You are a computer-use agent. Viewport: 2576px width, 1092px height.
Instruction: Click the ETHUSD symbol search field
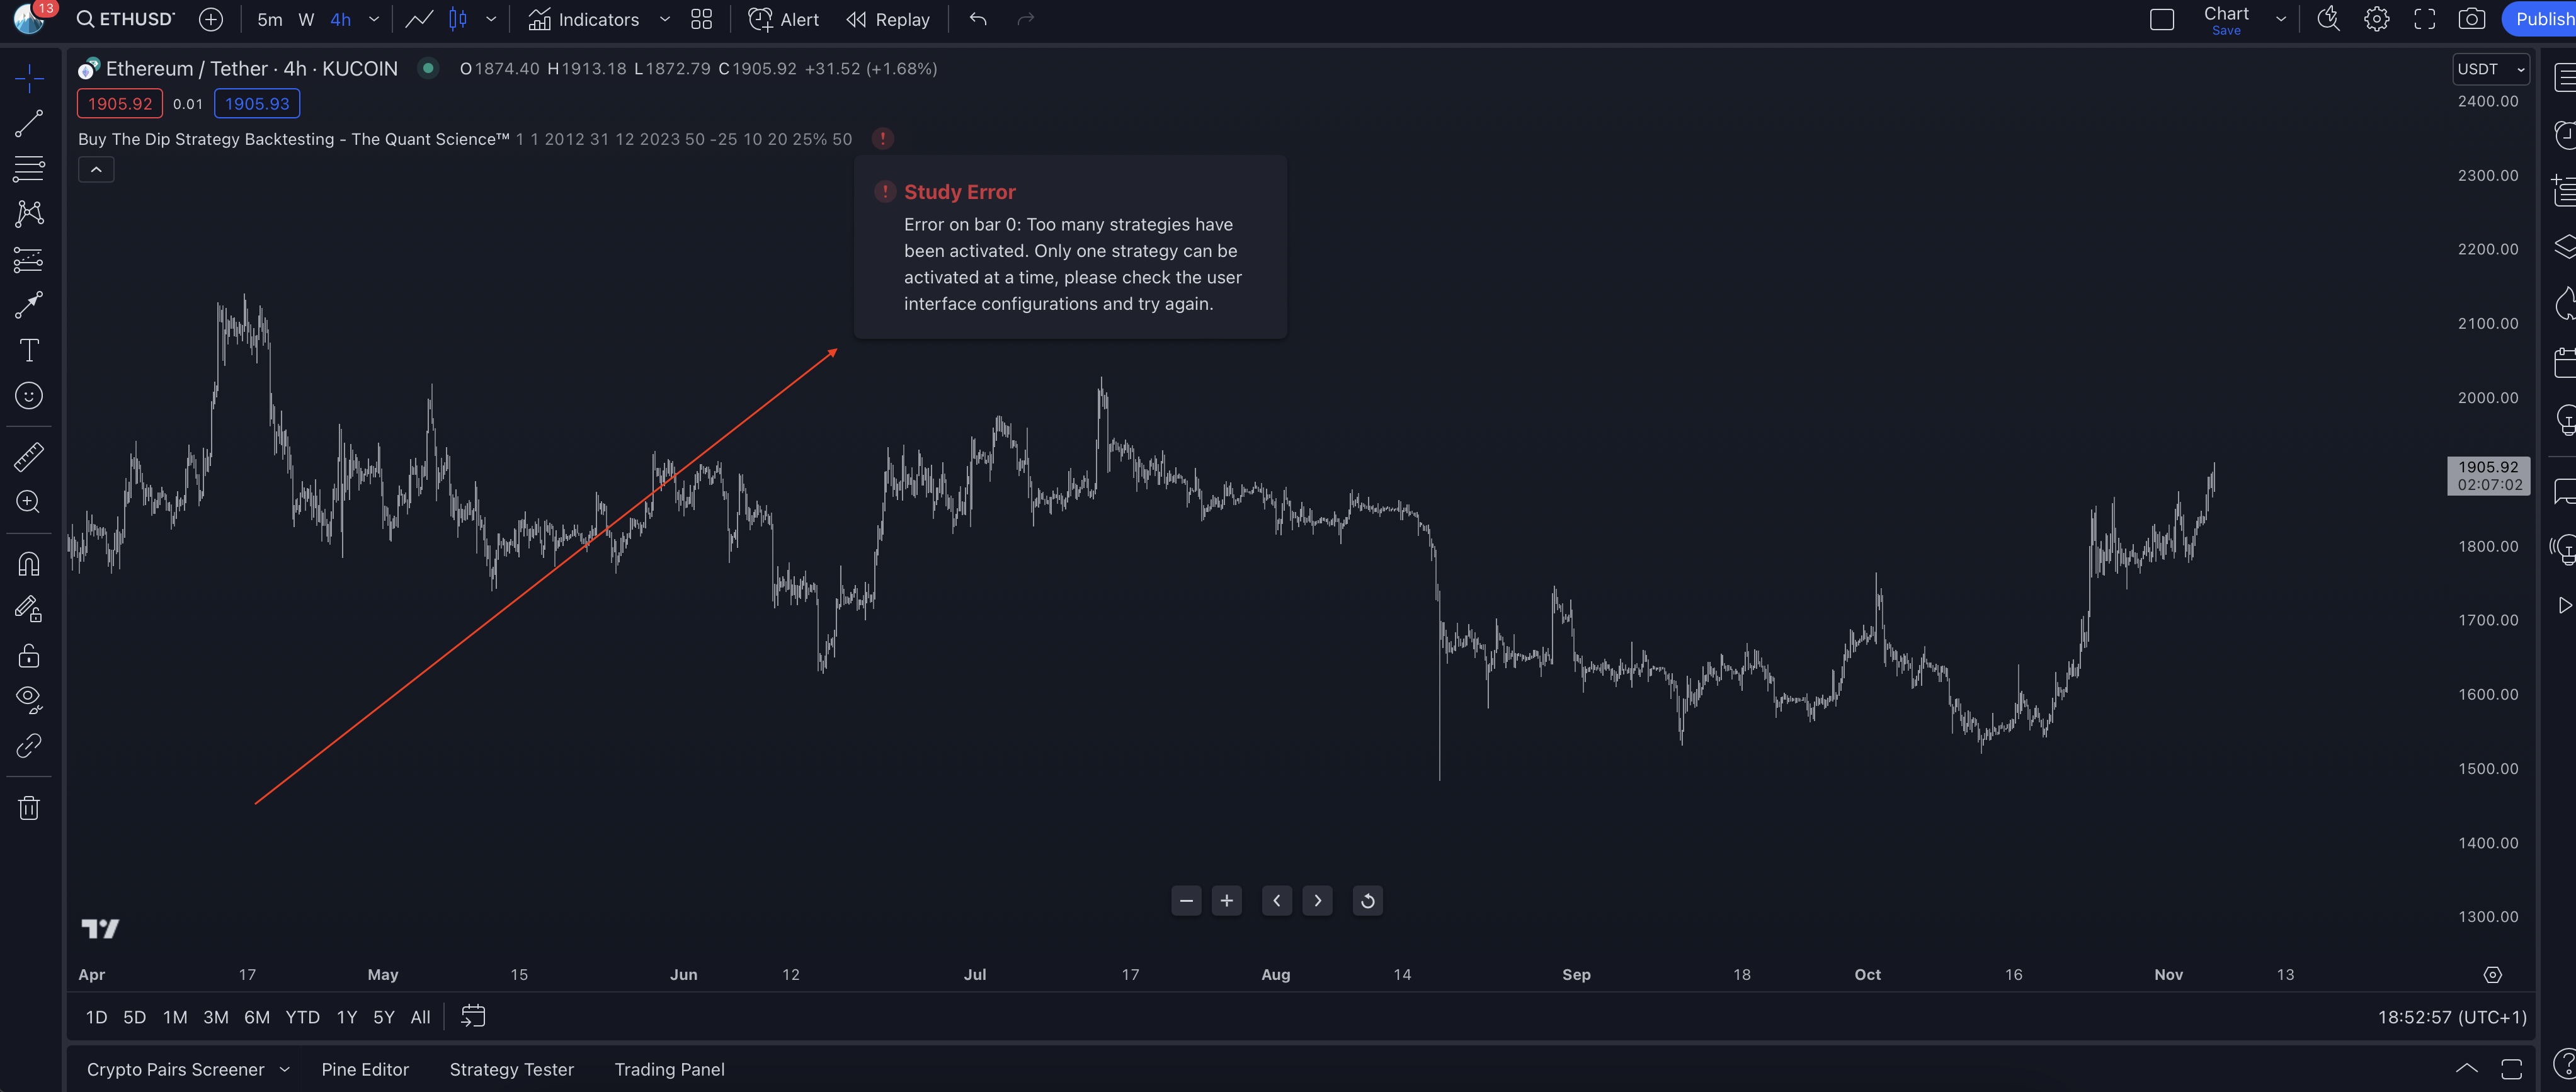point(127,19)
